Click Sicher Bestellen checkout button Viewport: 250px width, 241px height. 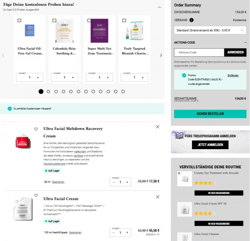pyautogui.click(x=210, y=114)
